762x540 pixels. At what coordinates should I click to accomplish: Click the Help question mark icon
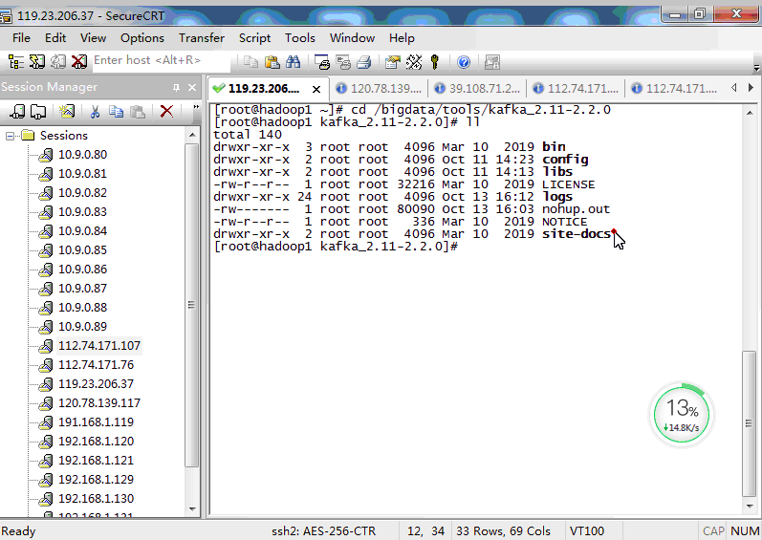(x=464, y=62)
